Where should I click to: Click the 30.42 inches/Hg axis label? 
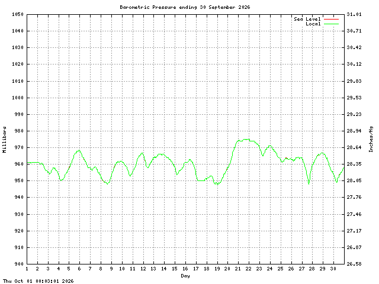(354, 47)
